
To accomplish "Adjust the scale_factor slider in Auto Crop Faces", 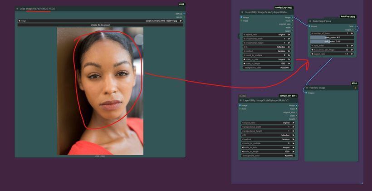I will (332, 37).
